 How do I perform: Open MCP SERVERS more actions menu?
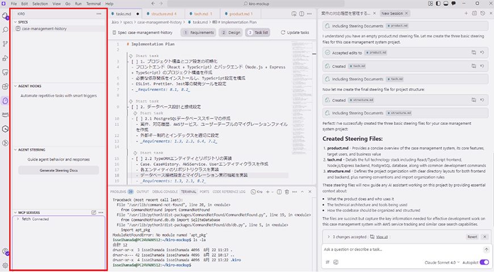coord(101,212)
